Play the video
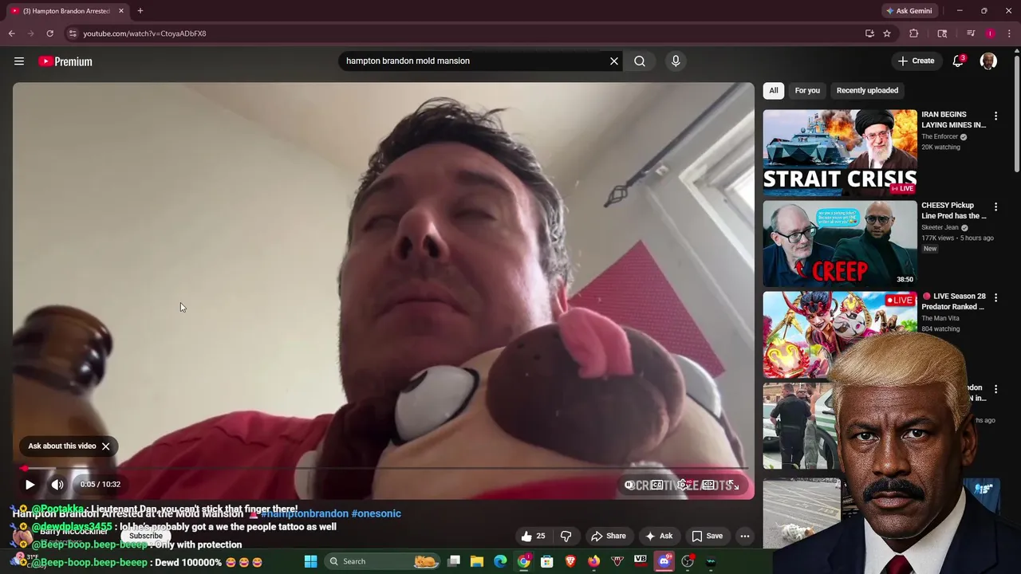The image size is (1021, 574). [30, 485]
